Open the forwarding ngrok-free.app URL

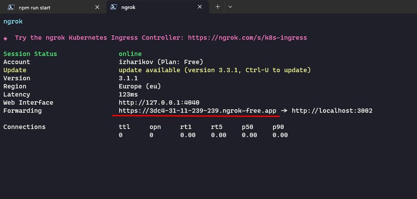tap(197, 111)
